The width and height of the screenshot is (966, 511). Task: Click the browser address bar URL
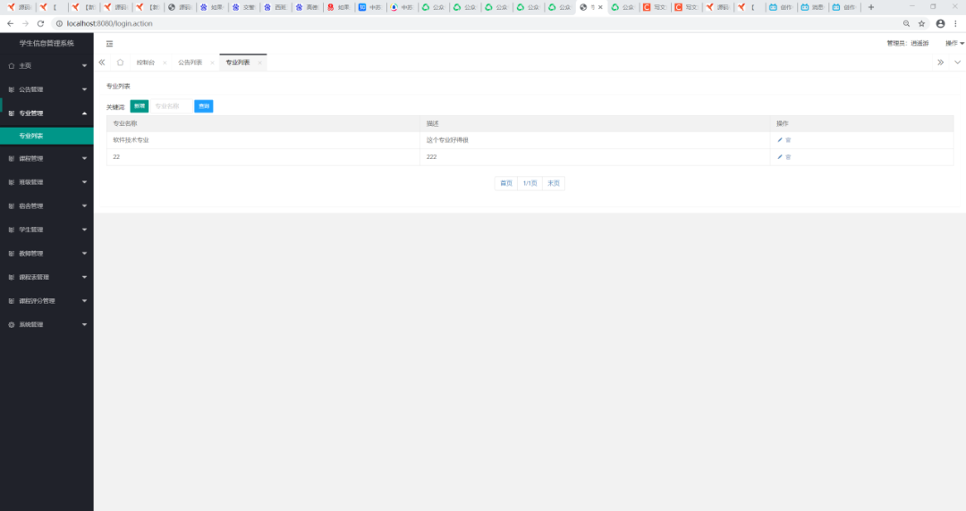(110, 23)
